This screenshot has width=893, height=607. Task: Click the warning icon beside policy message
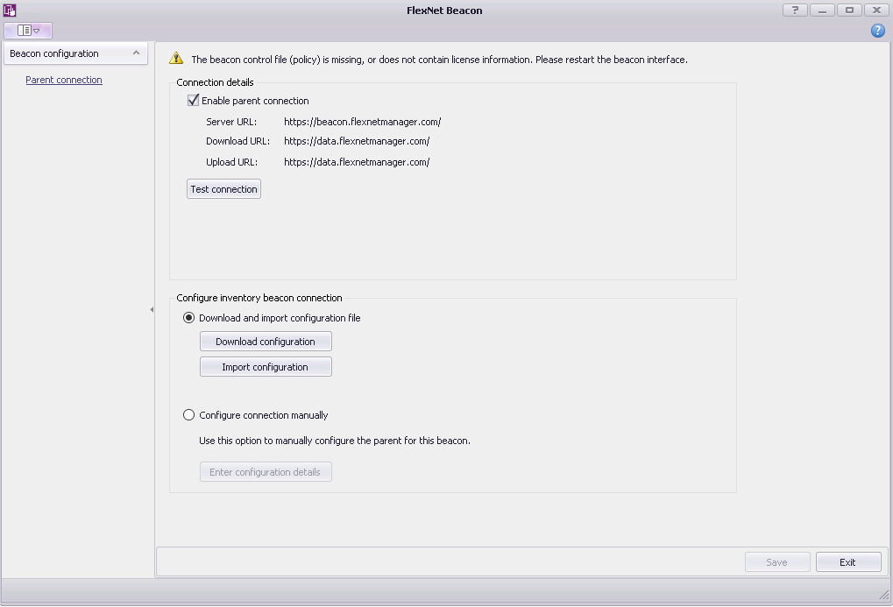tap(176, 58)
